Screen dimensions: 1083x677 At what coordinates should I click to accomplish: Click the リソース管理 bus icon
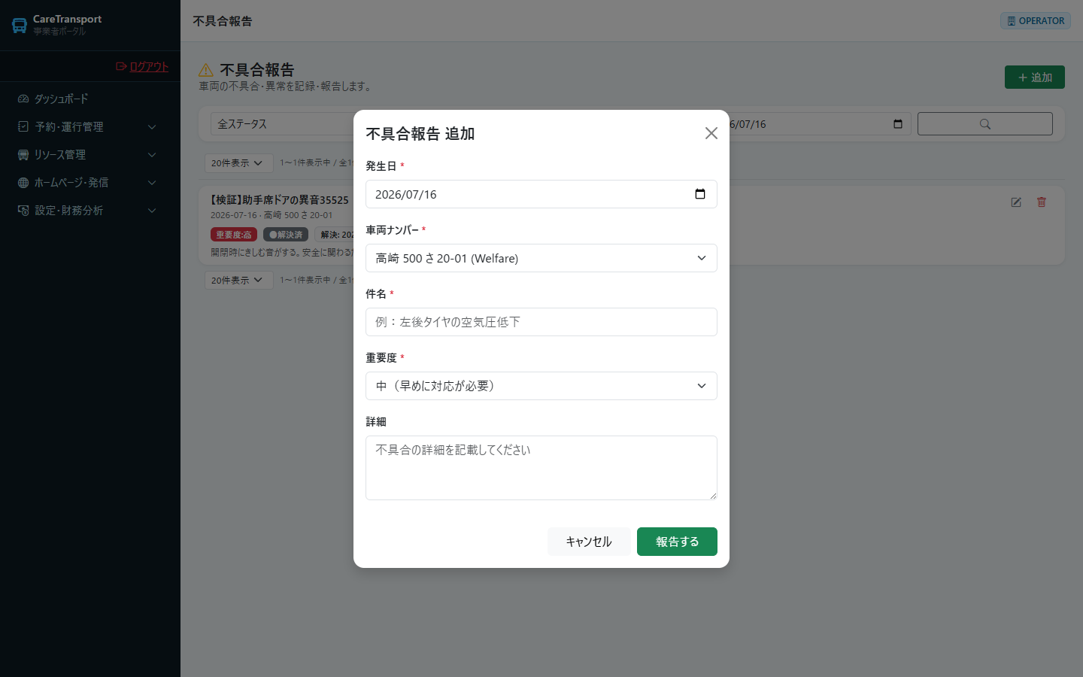pos(23,154)
